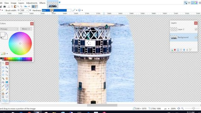The height and width of the screenshot is (113, 201).
Task: Add a new layer in Layers panel
Action: [x=172, y=50]
